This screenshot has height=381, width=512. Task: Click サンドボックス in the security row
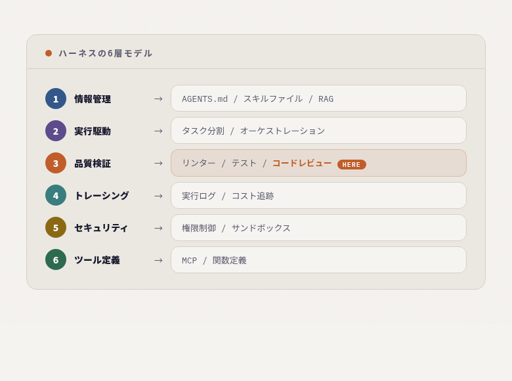tap(261, 228)
